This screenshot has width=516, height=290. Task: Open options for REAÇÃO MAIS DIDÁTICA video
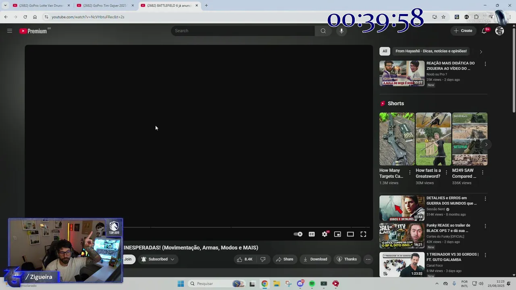point(485,64)
